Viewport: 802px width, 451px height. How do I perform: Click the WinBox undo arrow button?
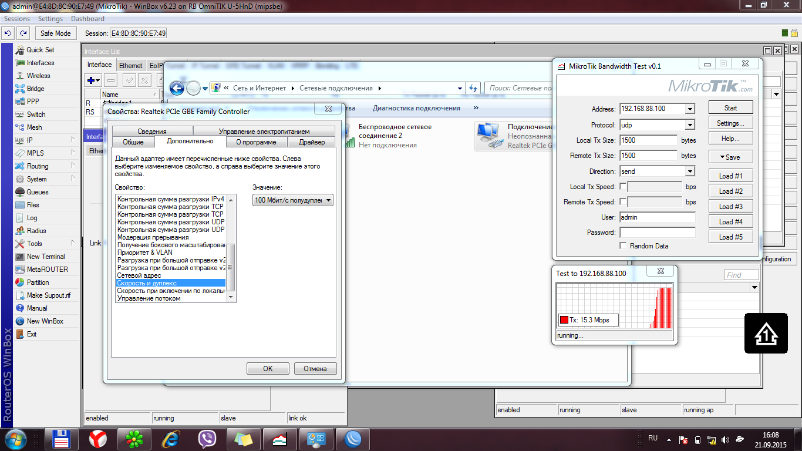[x=9, y=33]
